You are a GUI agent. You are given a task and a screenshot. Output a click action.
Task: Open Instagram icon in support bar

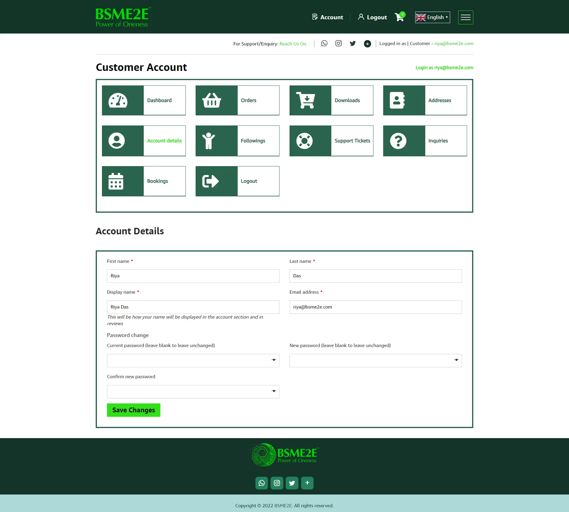[338, 44]
